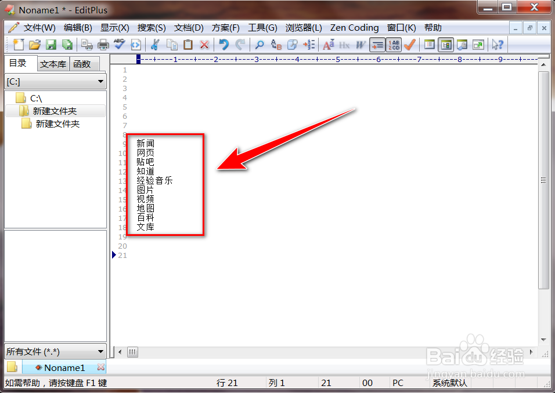Click the Print icon on the toolbar

point(103,44)
